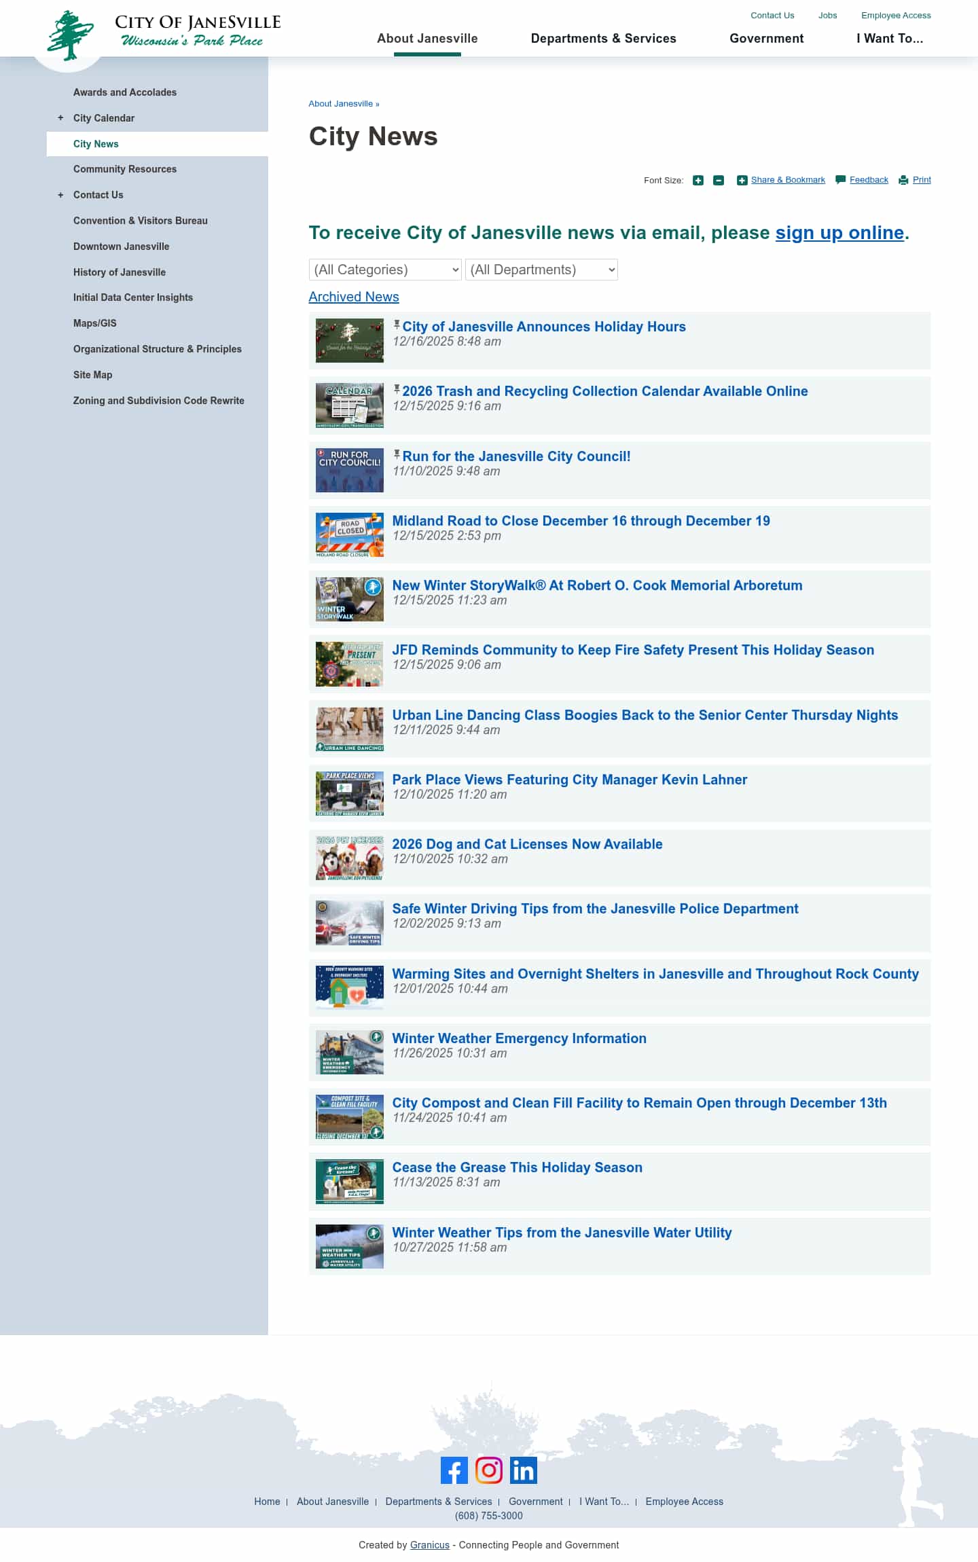
Task: Click header Employee Access link
Action: pos(896,16)
